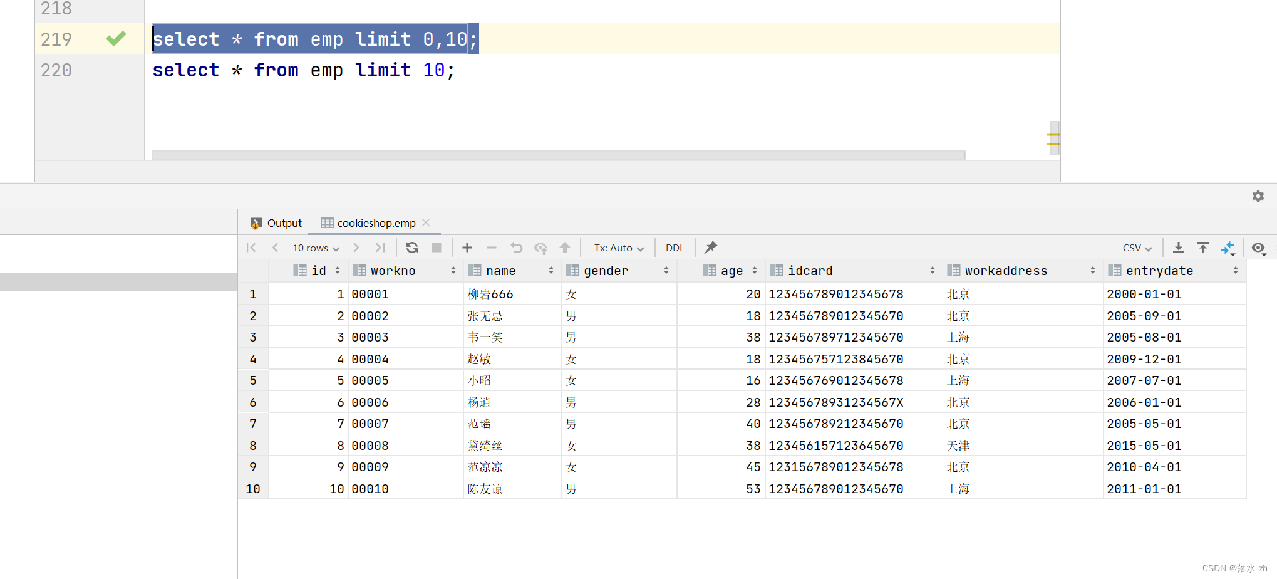Revert changes with the undo arrow icon
This screenshot has width=1277, height=579.
pos(516,248)
